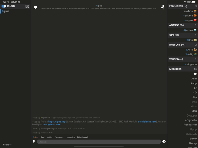Select member eNigmaFx
Image resolution: width=198 pixels, height=148 pixels.
click(191, 120)
